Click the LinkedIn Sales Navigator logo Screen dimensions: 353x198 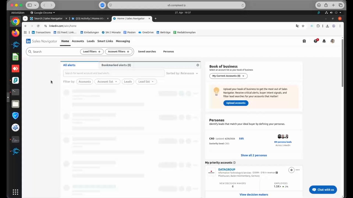[42, 41]
